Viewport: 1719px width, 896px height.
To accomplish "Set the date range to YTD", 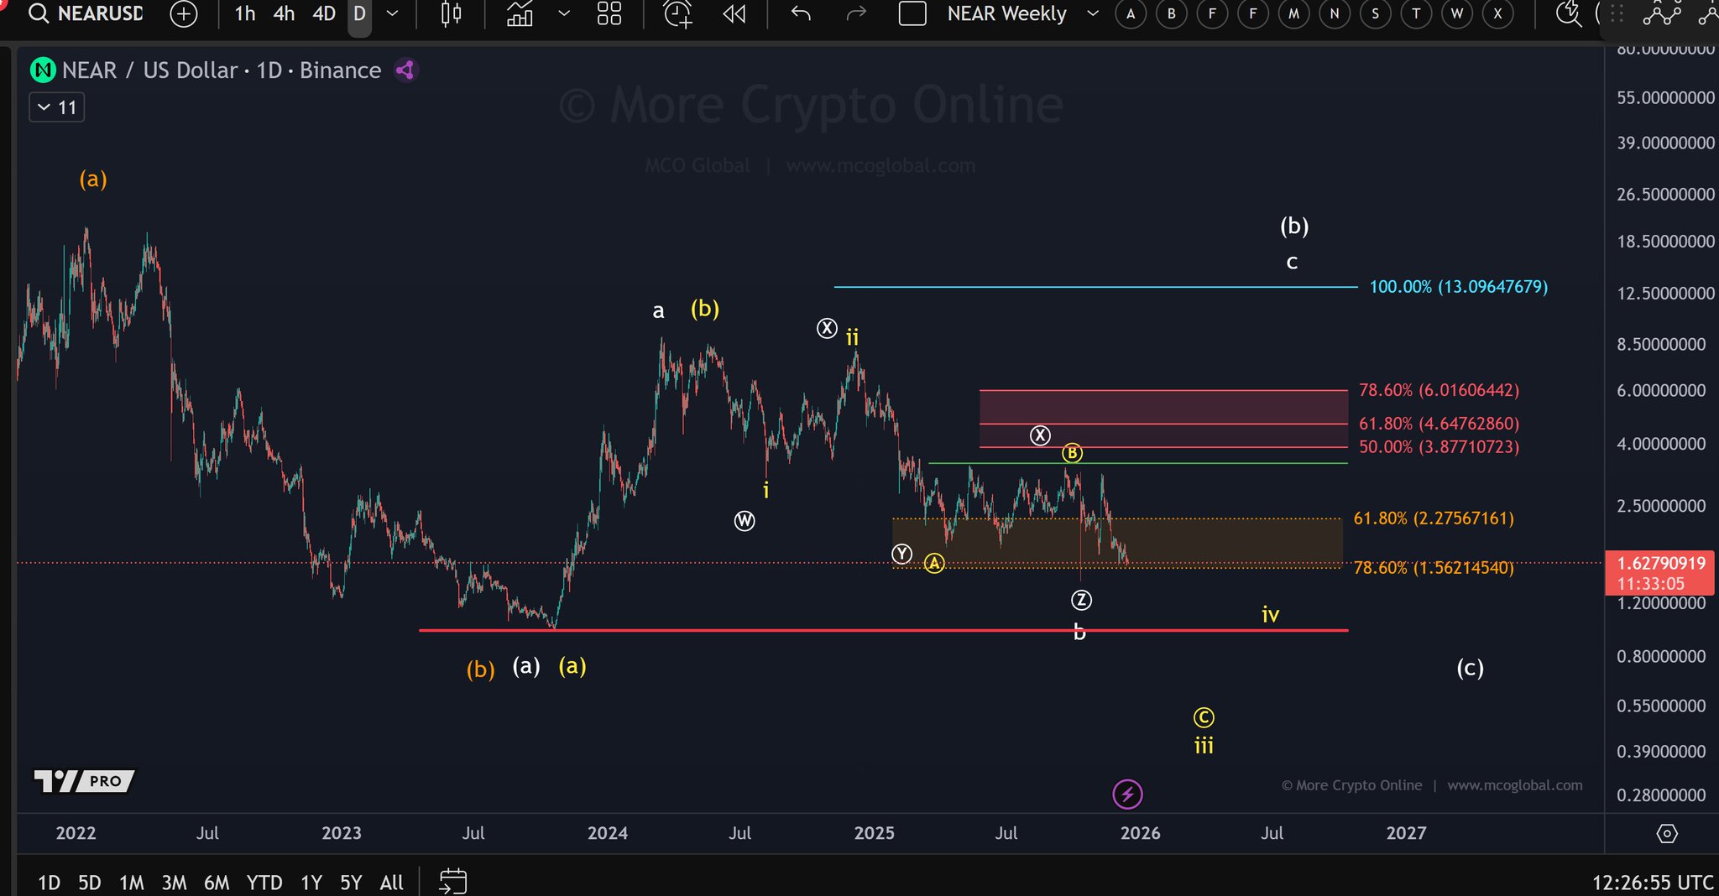I will click(x=264, y=883).
